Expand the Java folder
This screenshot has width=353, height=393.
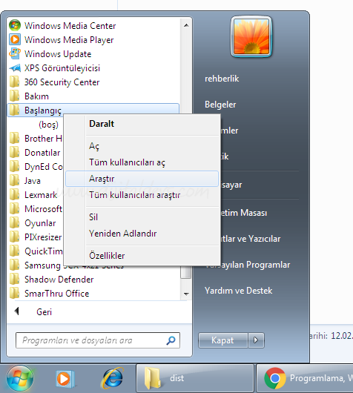point(33,181)
